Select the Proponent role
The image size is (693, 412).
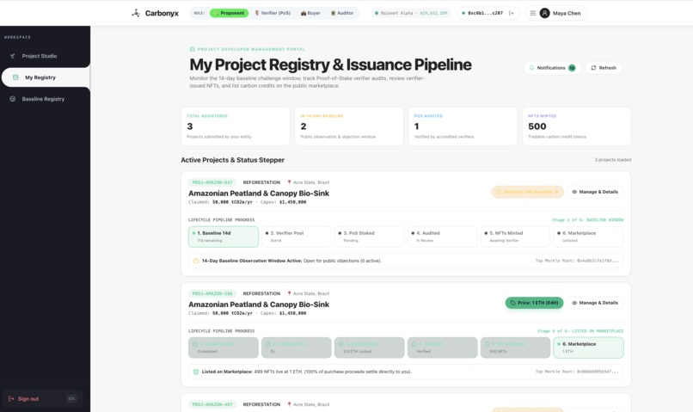[x=229, y=13]
